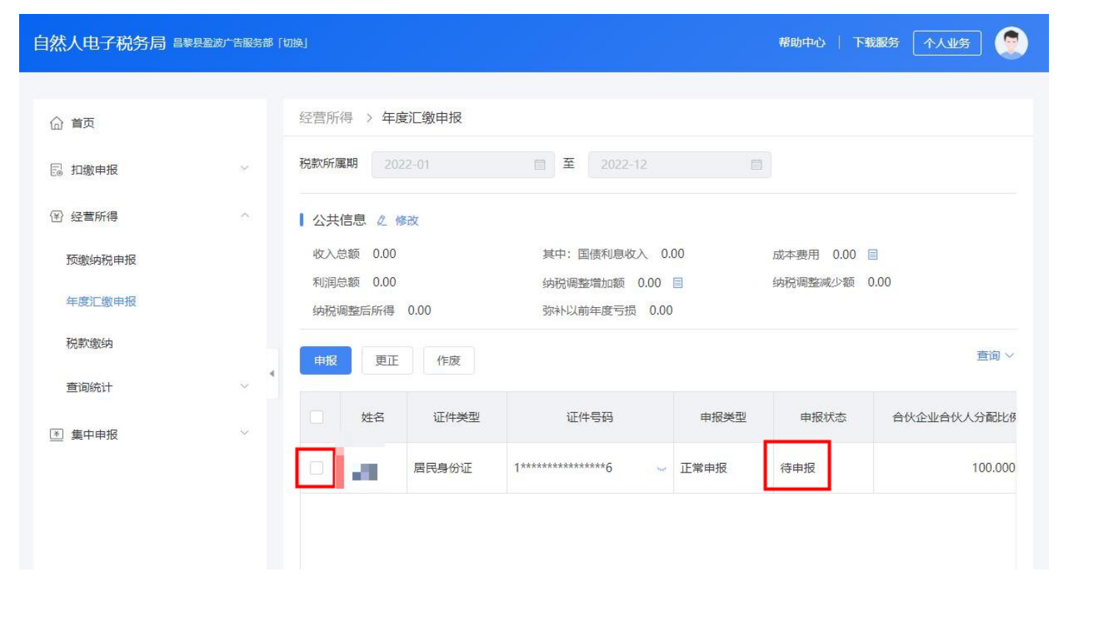
Task: Click the 证件类型 column header
Action: (x=456, y=417)
